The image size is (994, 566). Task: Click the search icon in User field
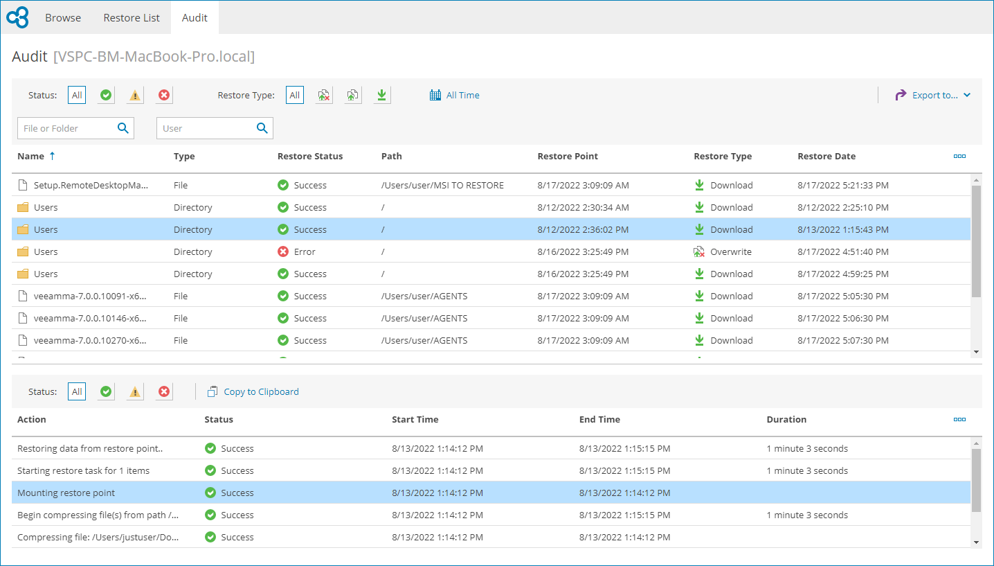click(262, 128)
